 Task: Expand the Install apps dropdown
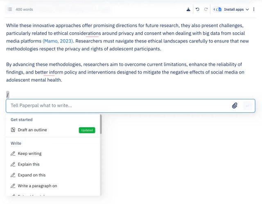(237, 9)
